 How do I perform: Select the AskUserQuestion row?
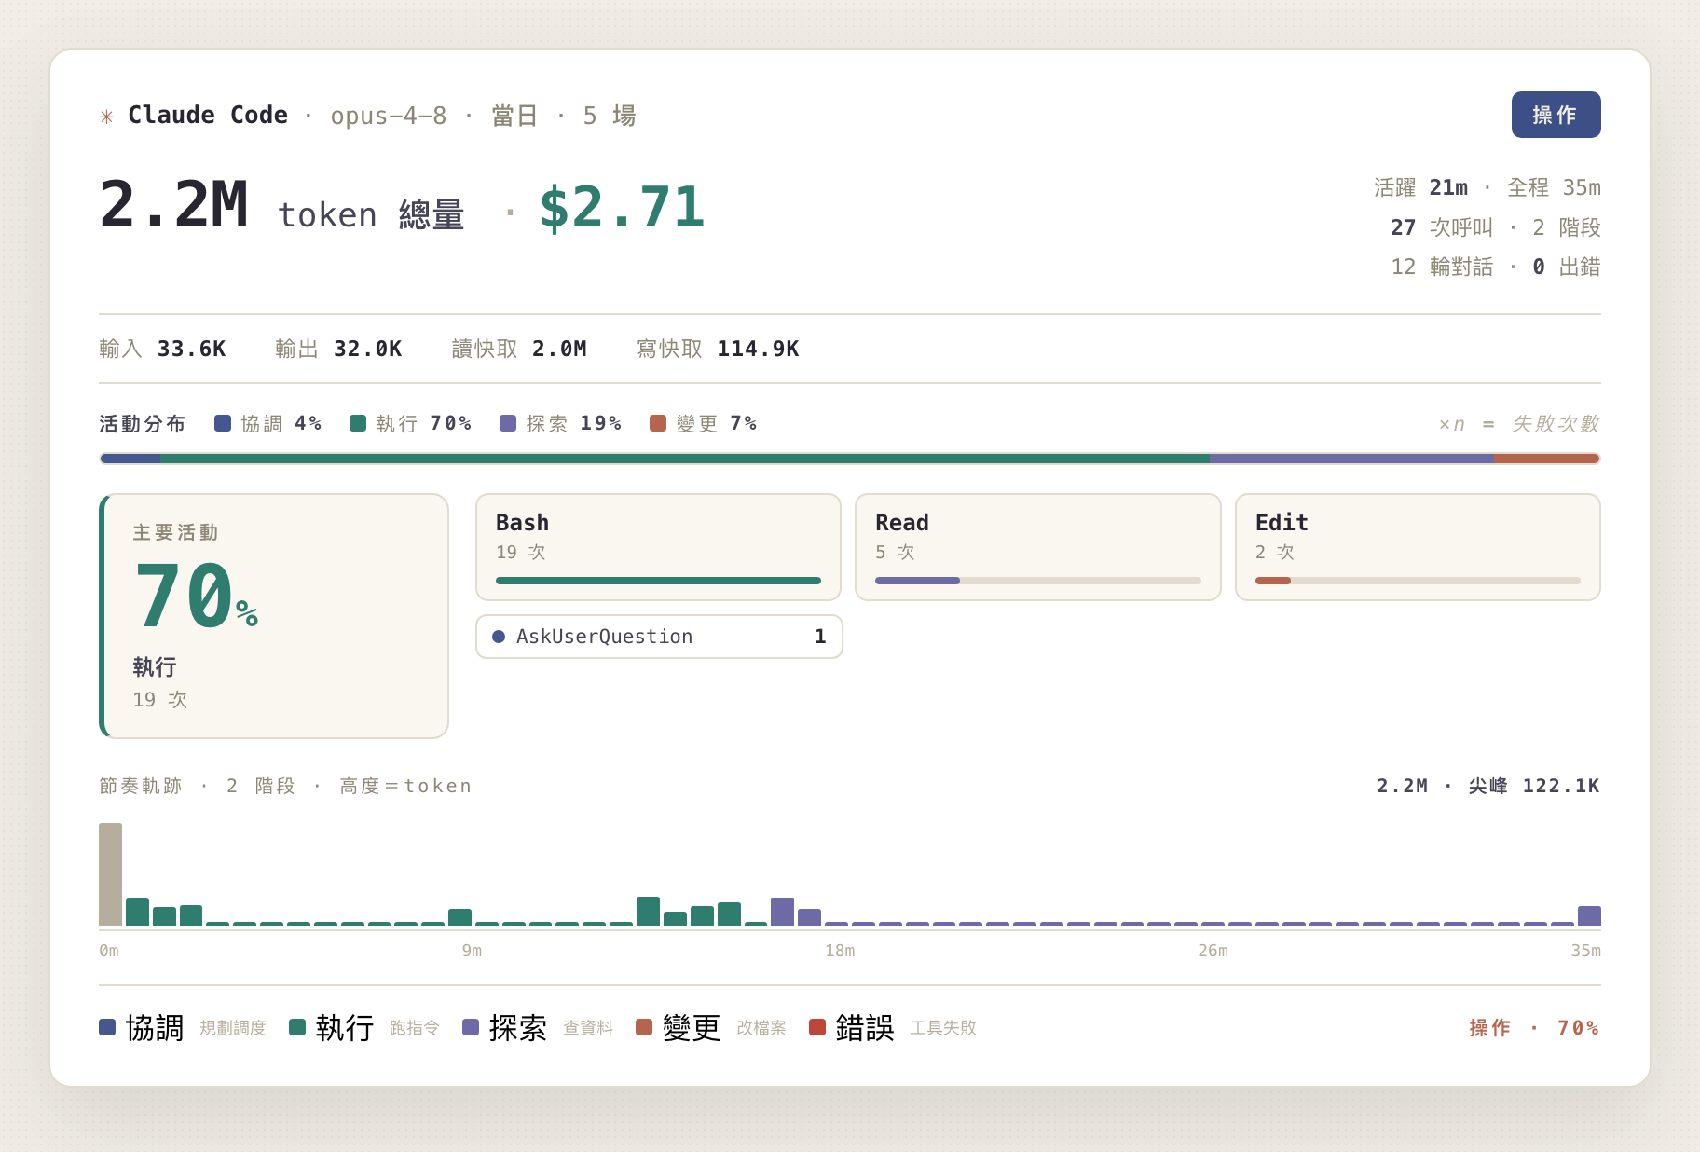tap(659, 637)
